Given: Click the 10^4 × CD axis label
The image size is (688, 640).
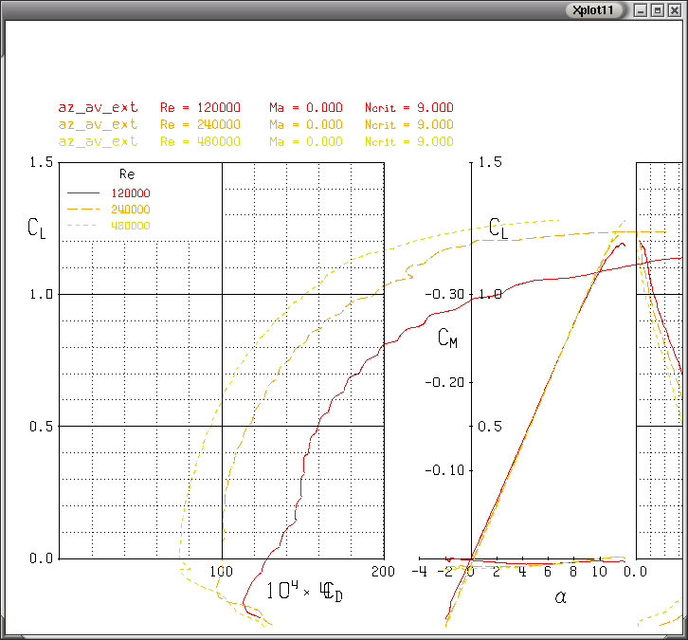Looking at the screenshot, I should 305,591.
